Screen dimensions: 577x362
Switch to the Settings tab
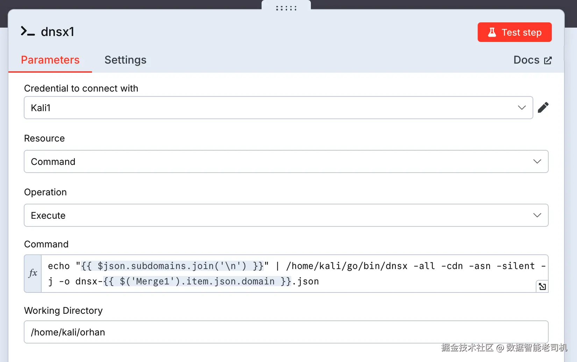click(125, 60)
